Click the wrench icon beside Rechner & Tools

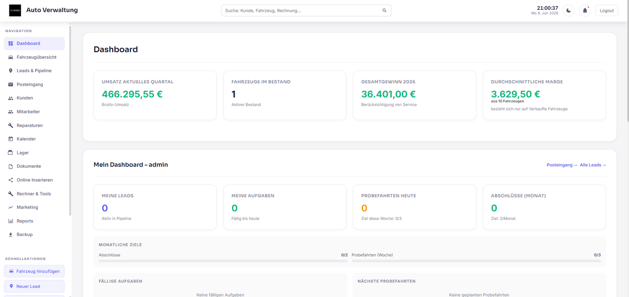[x=11, y=194]
